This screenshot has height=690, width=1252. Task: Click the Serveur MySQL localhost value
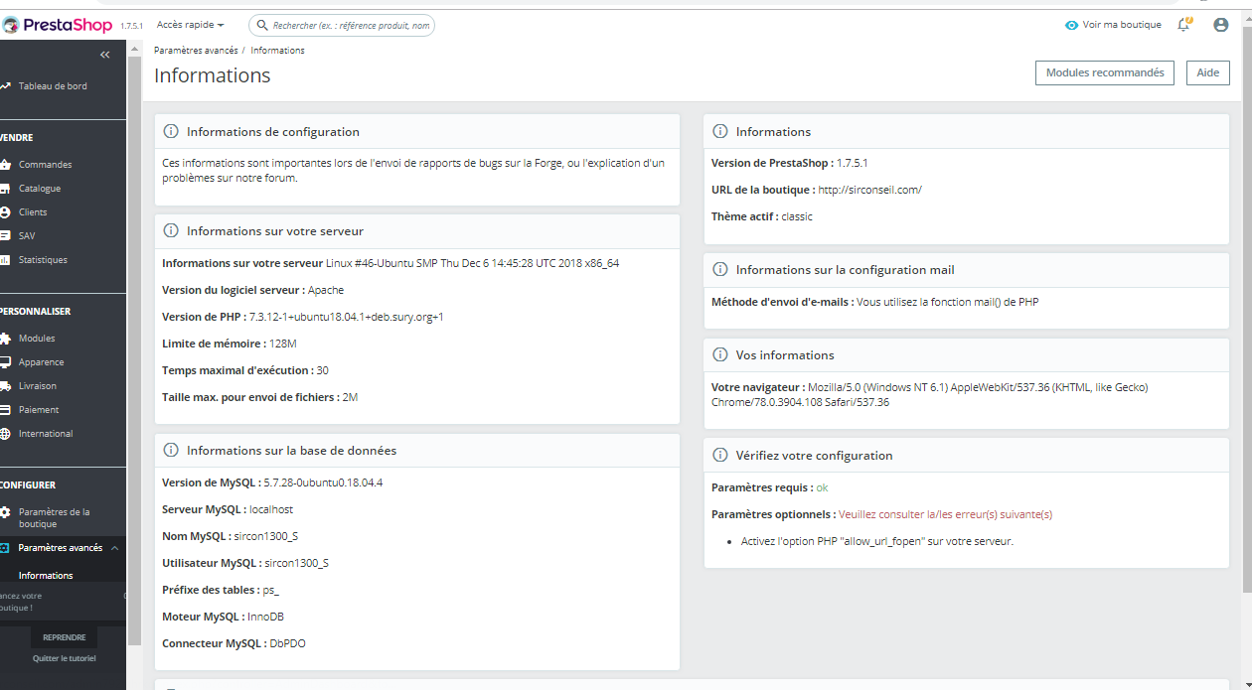tap(271, 509)
